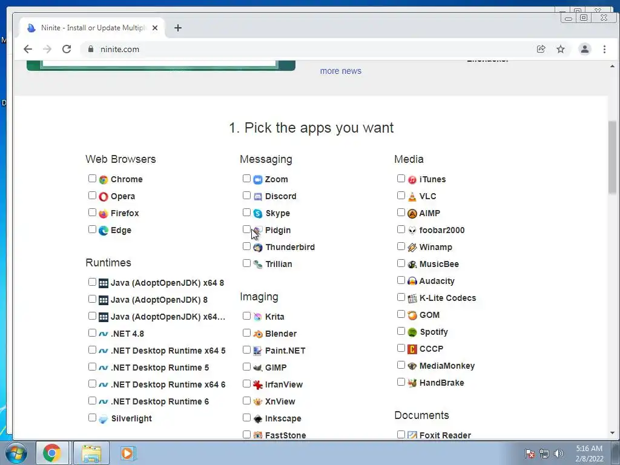Check the MediaMonkey checkbox
Screen dimensions: 620x465
coord(401,365)
